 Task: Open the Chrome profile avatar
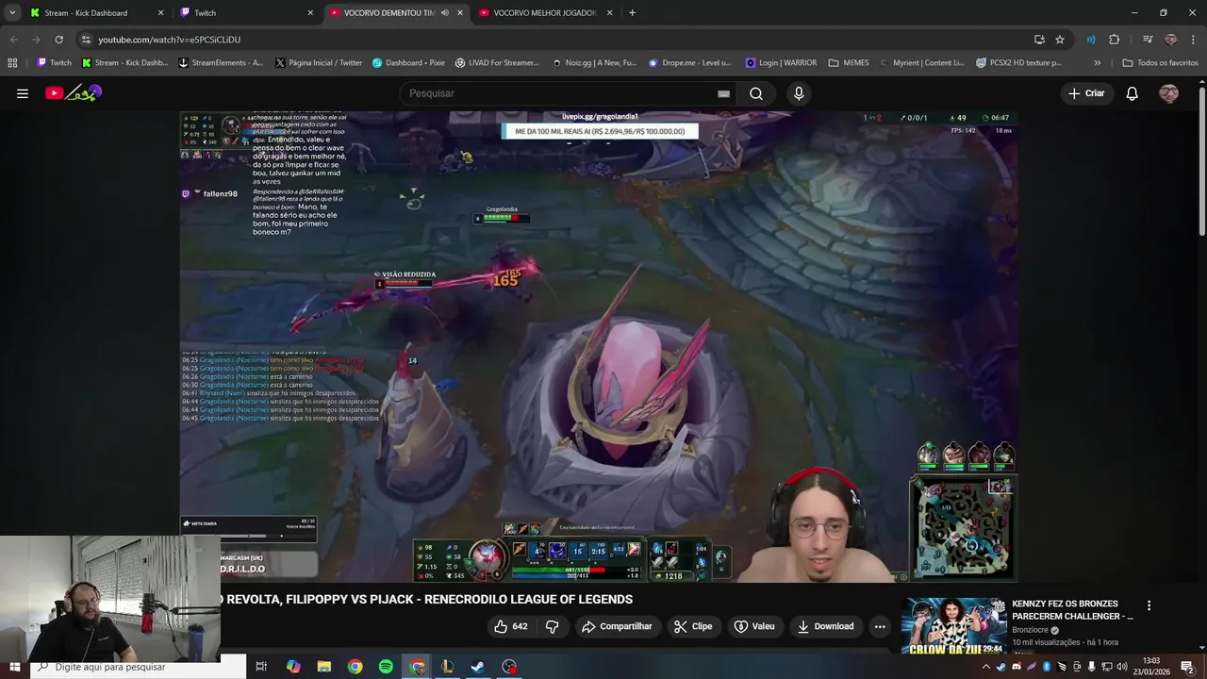[1170, 40]
